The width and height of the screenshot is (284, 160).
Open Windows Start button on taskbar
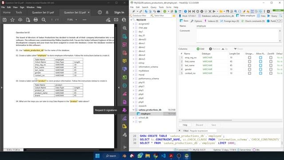coord(98,156)
